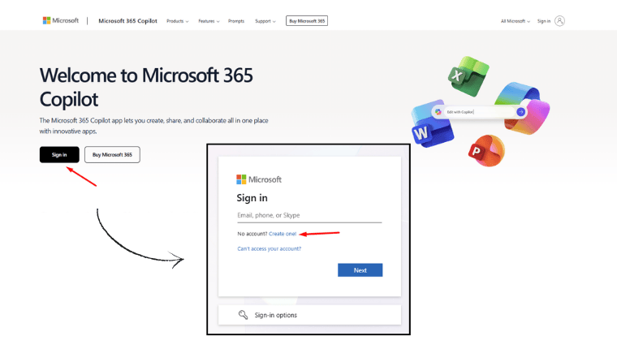The image size is (617, 349).
Task: Click the blue Next button
Action: pyautogui.click(x=360, y=270)
